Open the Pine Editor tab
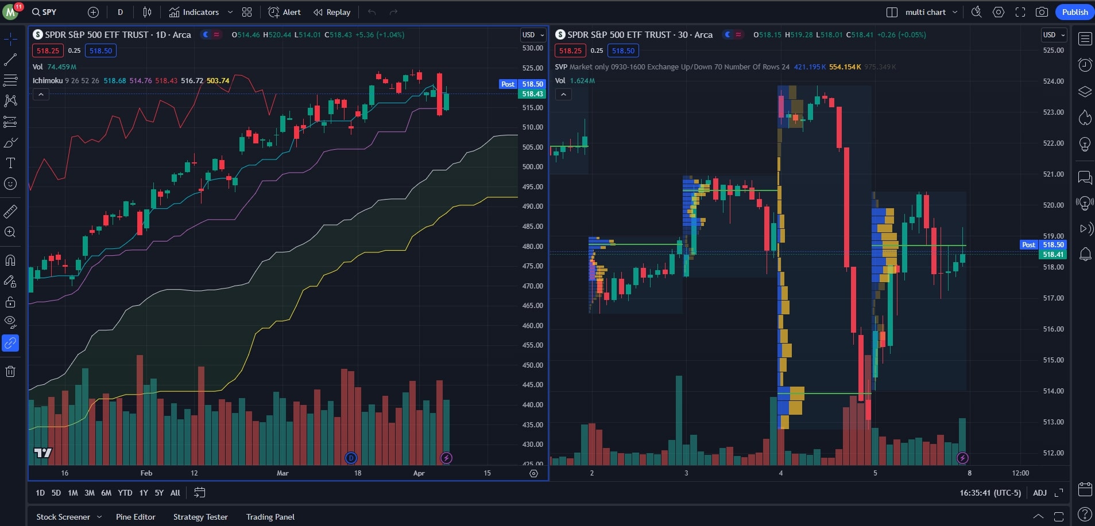This screenshot has height=526, width=1095. 136,517
